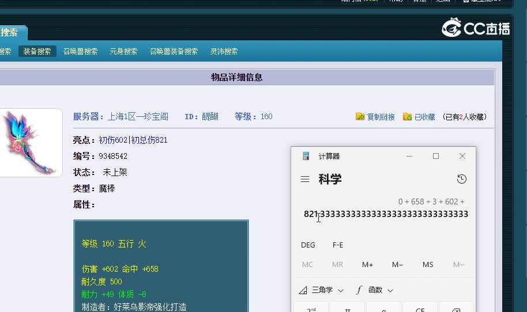Screen dimensions: 527x312
Task: Toggle F-E scientific notation
Action: (x=338, y=245)
